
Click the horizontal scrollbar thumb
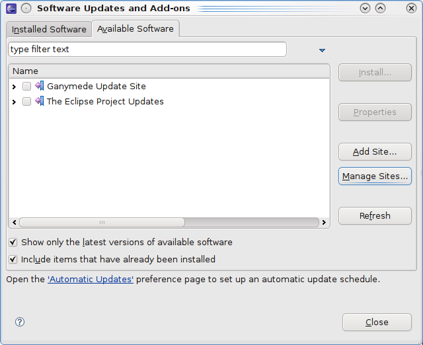(x=102, y=223)
